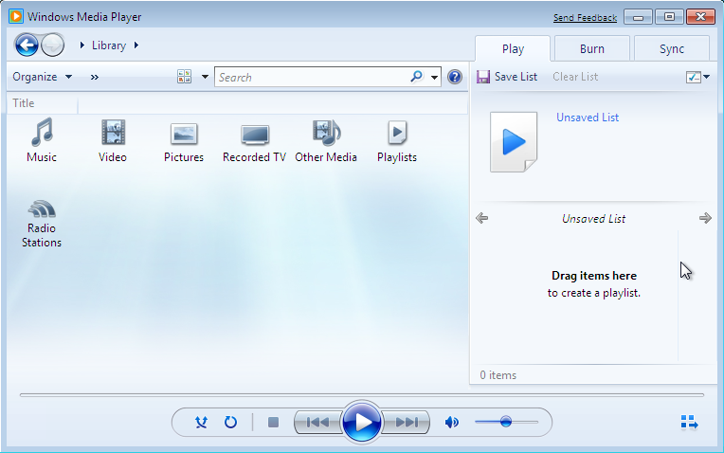Open the Video library category
The height and width of the screenshot is (453, 724).
[x=113, y=140]
